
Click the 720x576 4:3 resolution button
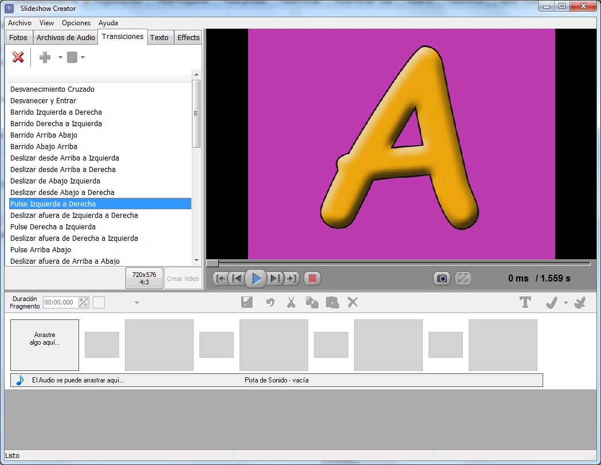click(144, 278)
